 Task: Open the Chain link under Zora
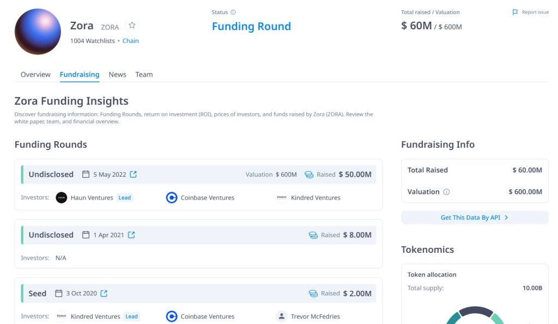click(130, 41)
